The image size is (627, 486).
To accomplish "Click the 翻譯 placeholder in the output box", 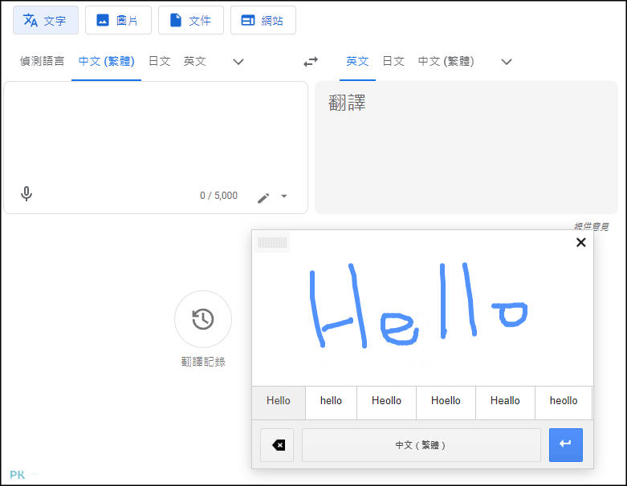I will click(x=347, y=103).
